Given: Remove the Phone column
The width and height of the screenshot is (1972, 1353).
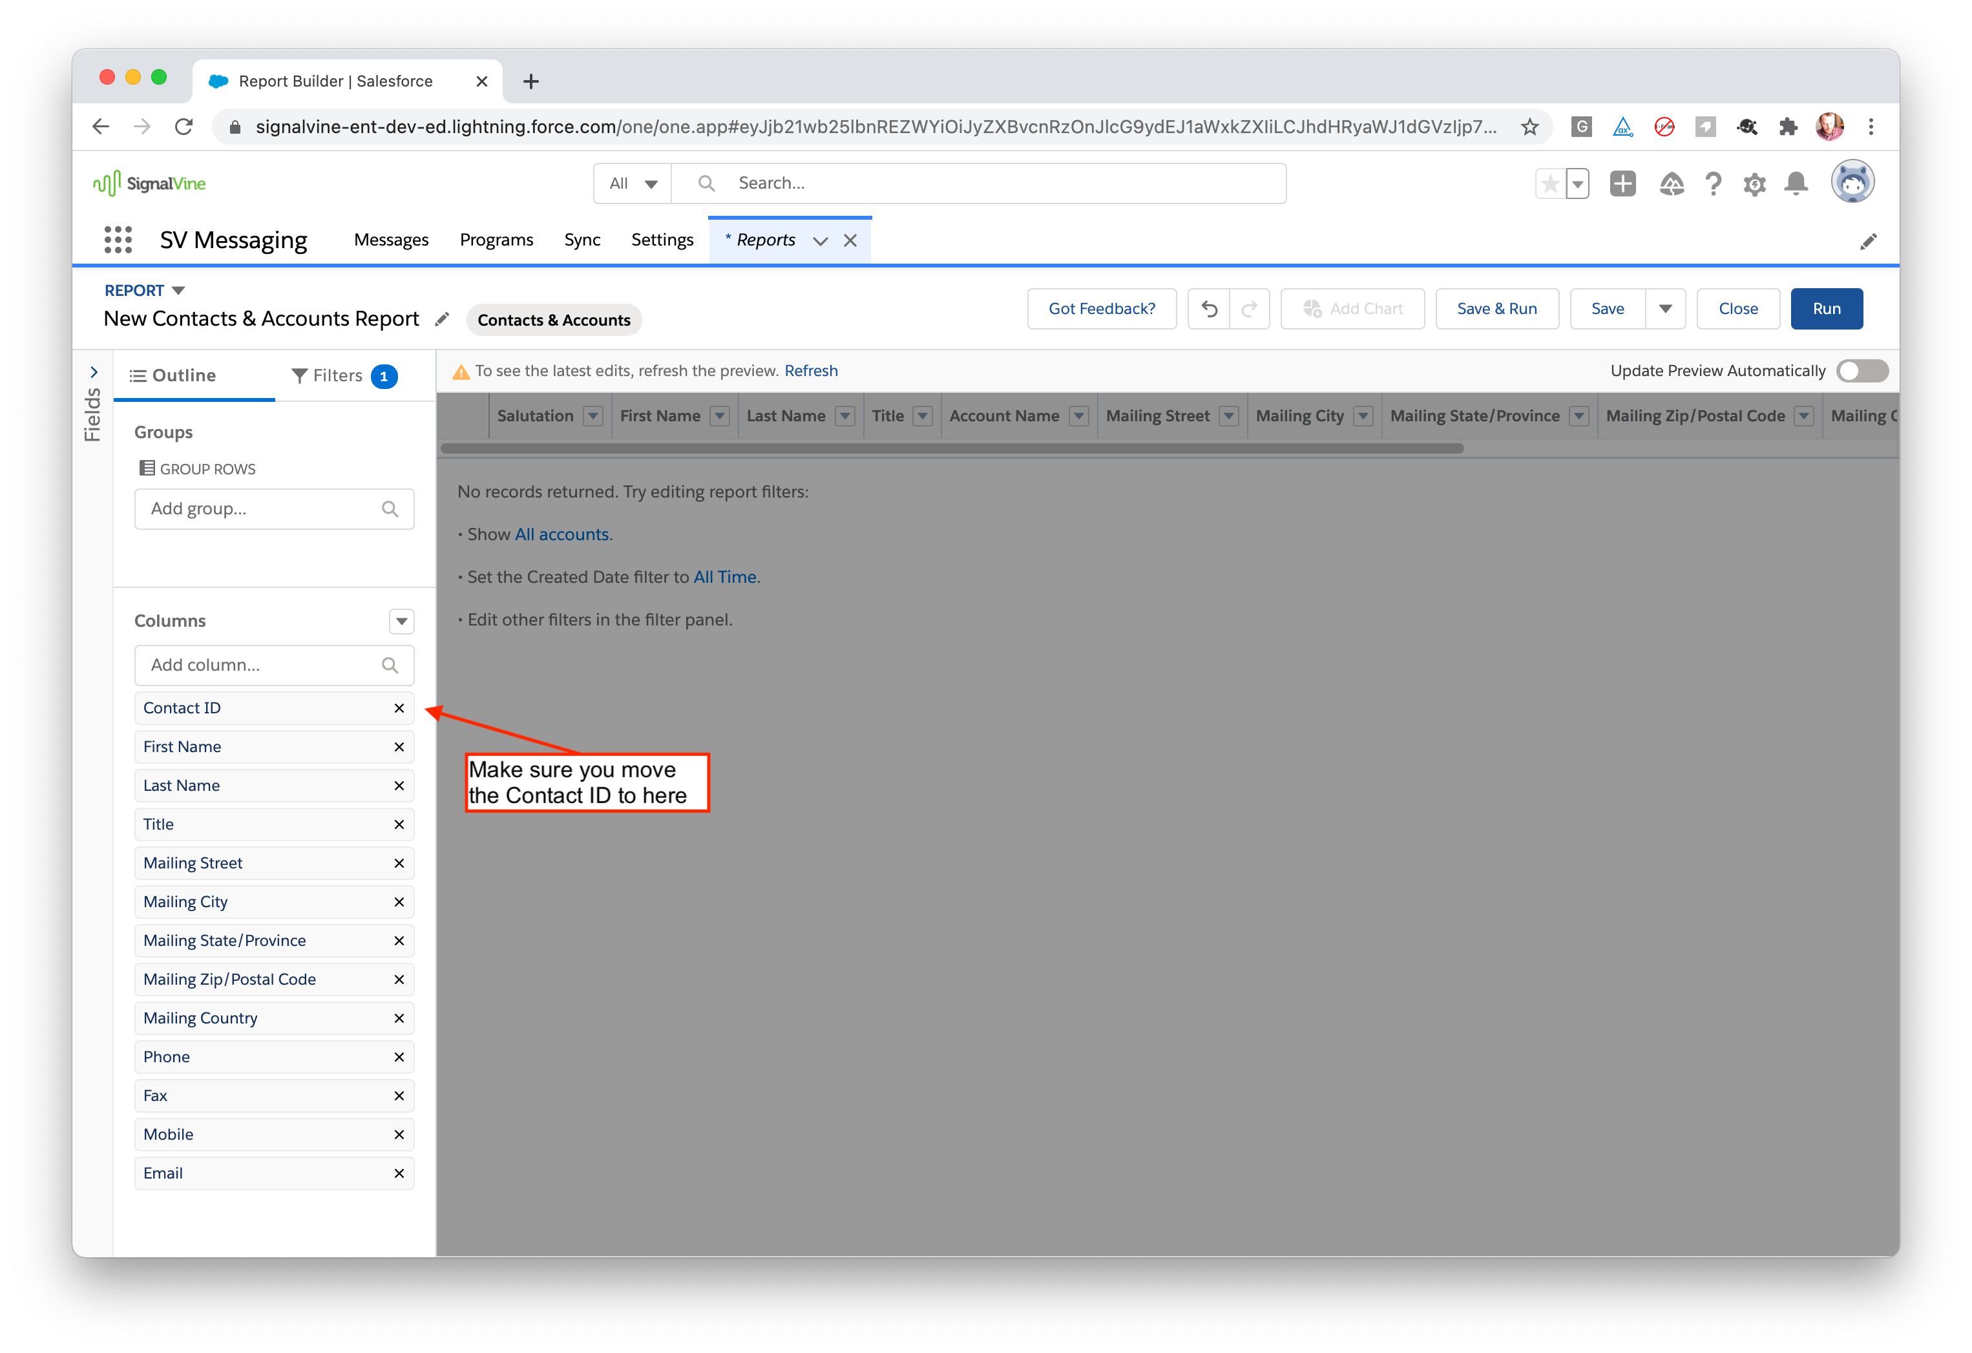Looking at the screenshot, I should click(399, 1057).
